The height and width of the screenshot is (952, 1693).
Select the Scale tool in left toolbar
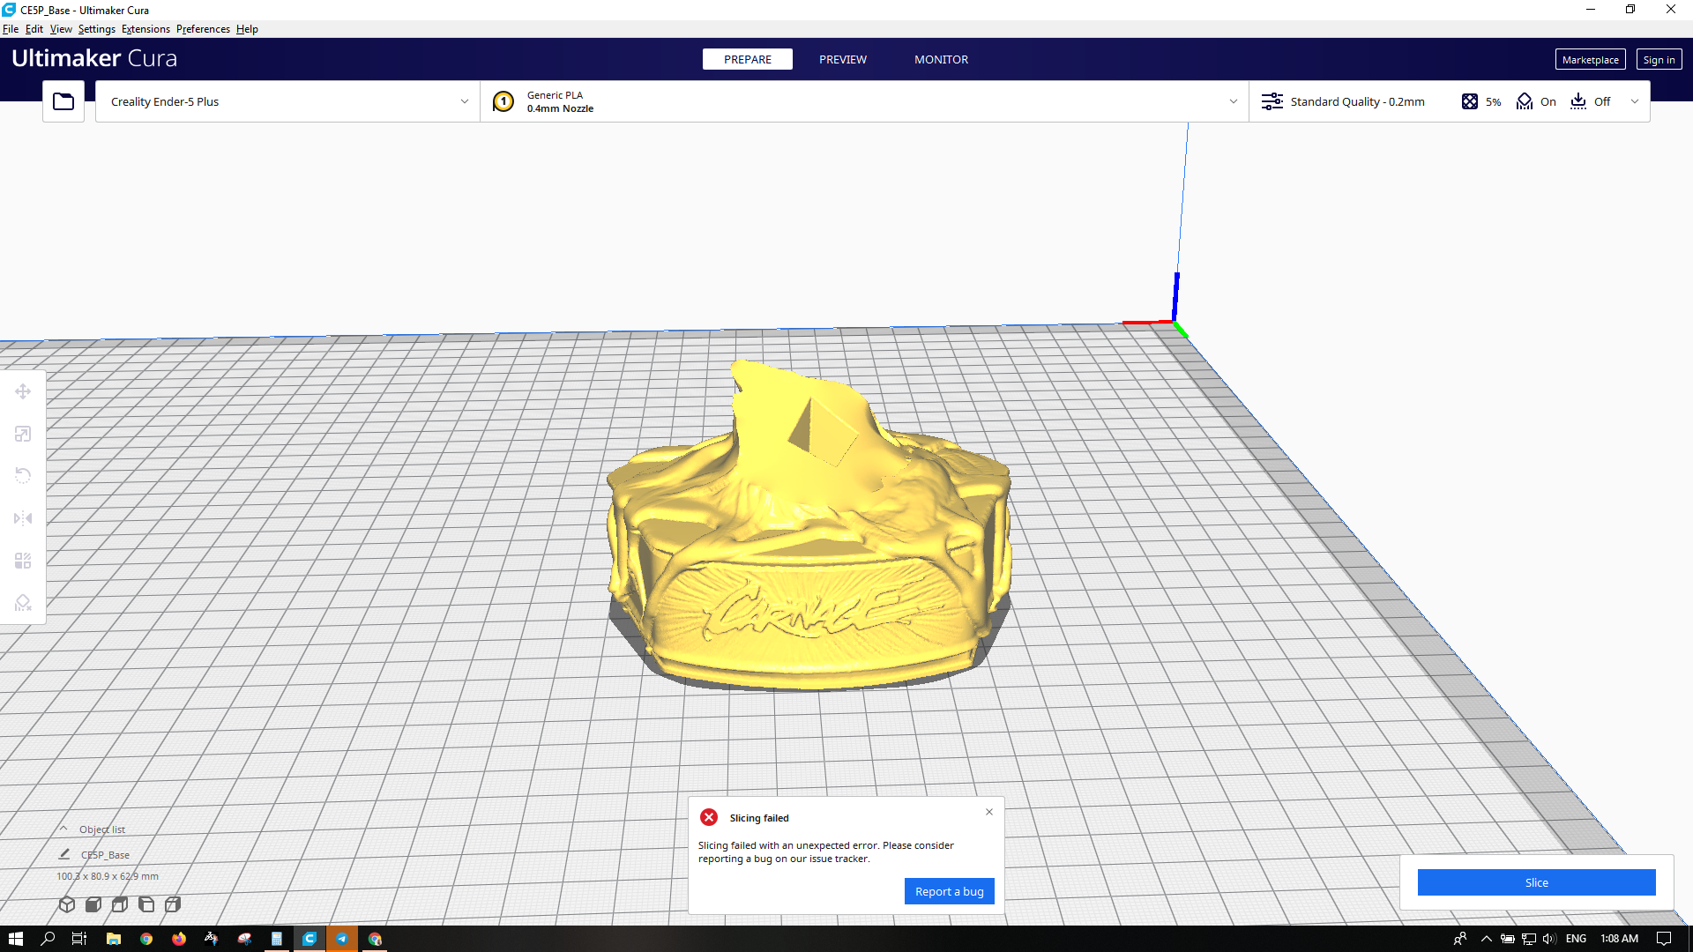point(23,434)
